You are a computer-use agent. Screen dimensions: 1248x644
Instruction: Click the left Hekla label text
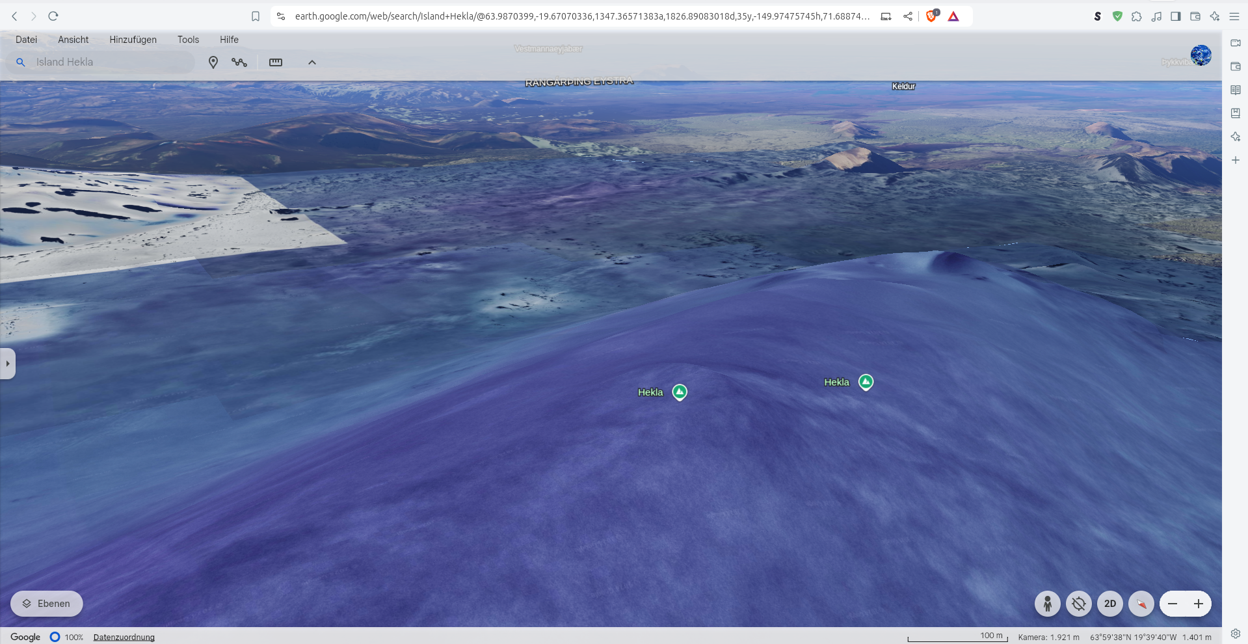click(x=650, y=392)
